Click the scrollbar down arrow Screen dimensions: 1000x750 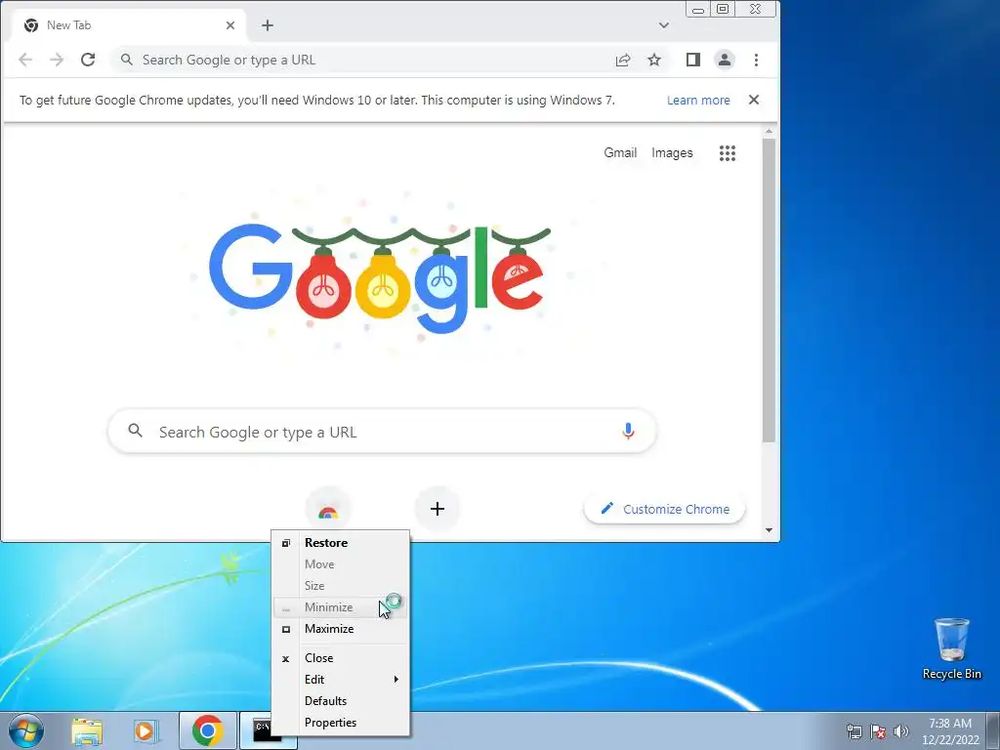point(769,530)
